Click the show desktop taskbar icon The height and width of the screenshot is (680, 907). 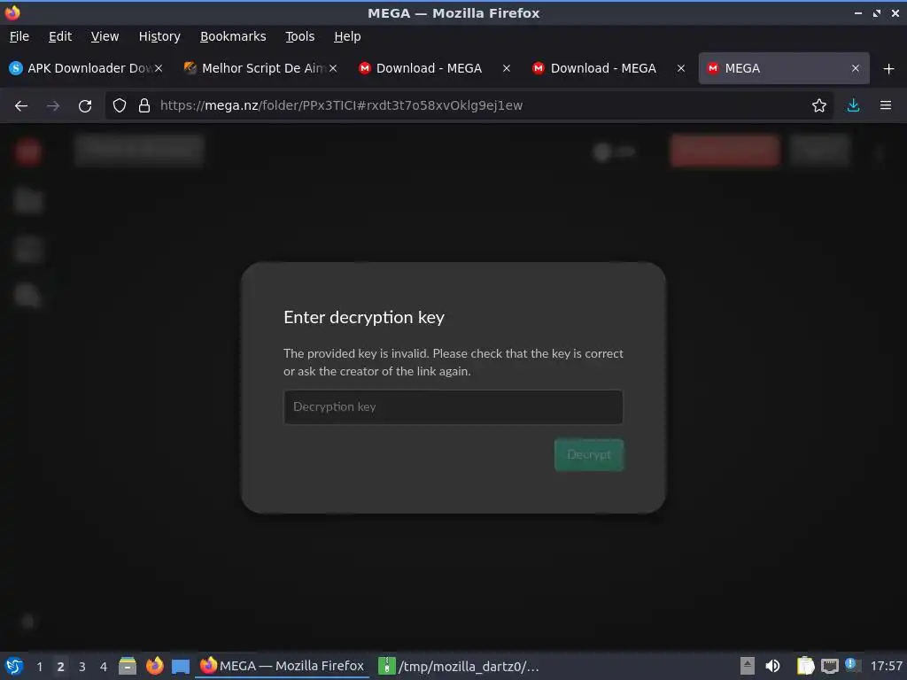pos(181,666)
